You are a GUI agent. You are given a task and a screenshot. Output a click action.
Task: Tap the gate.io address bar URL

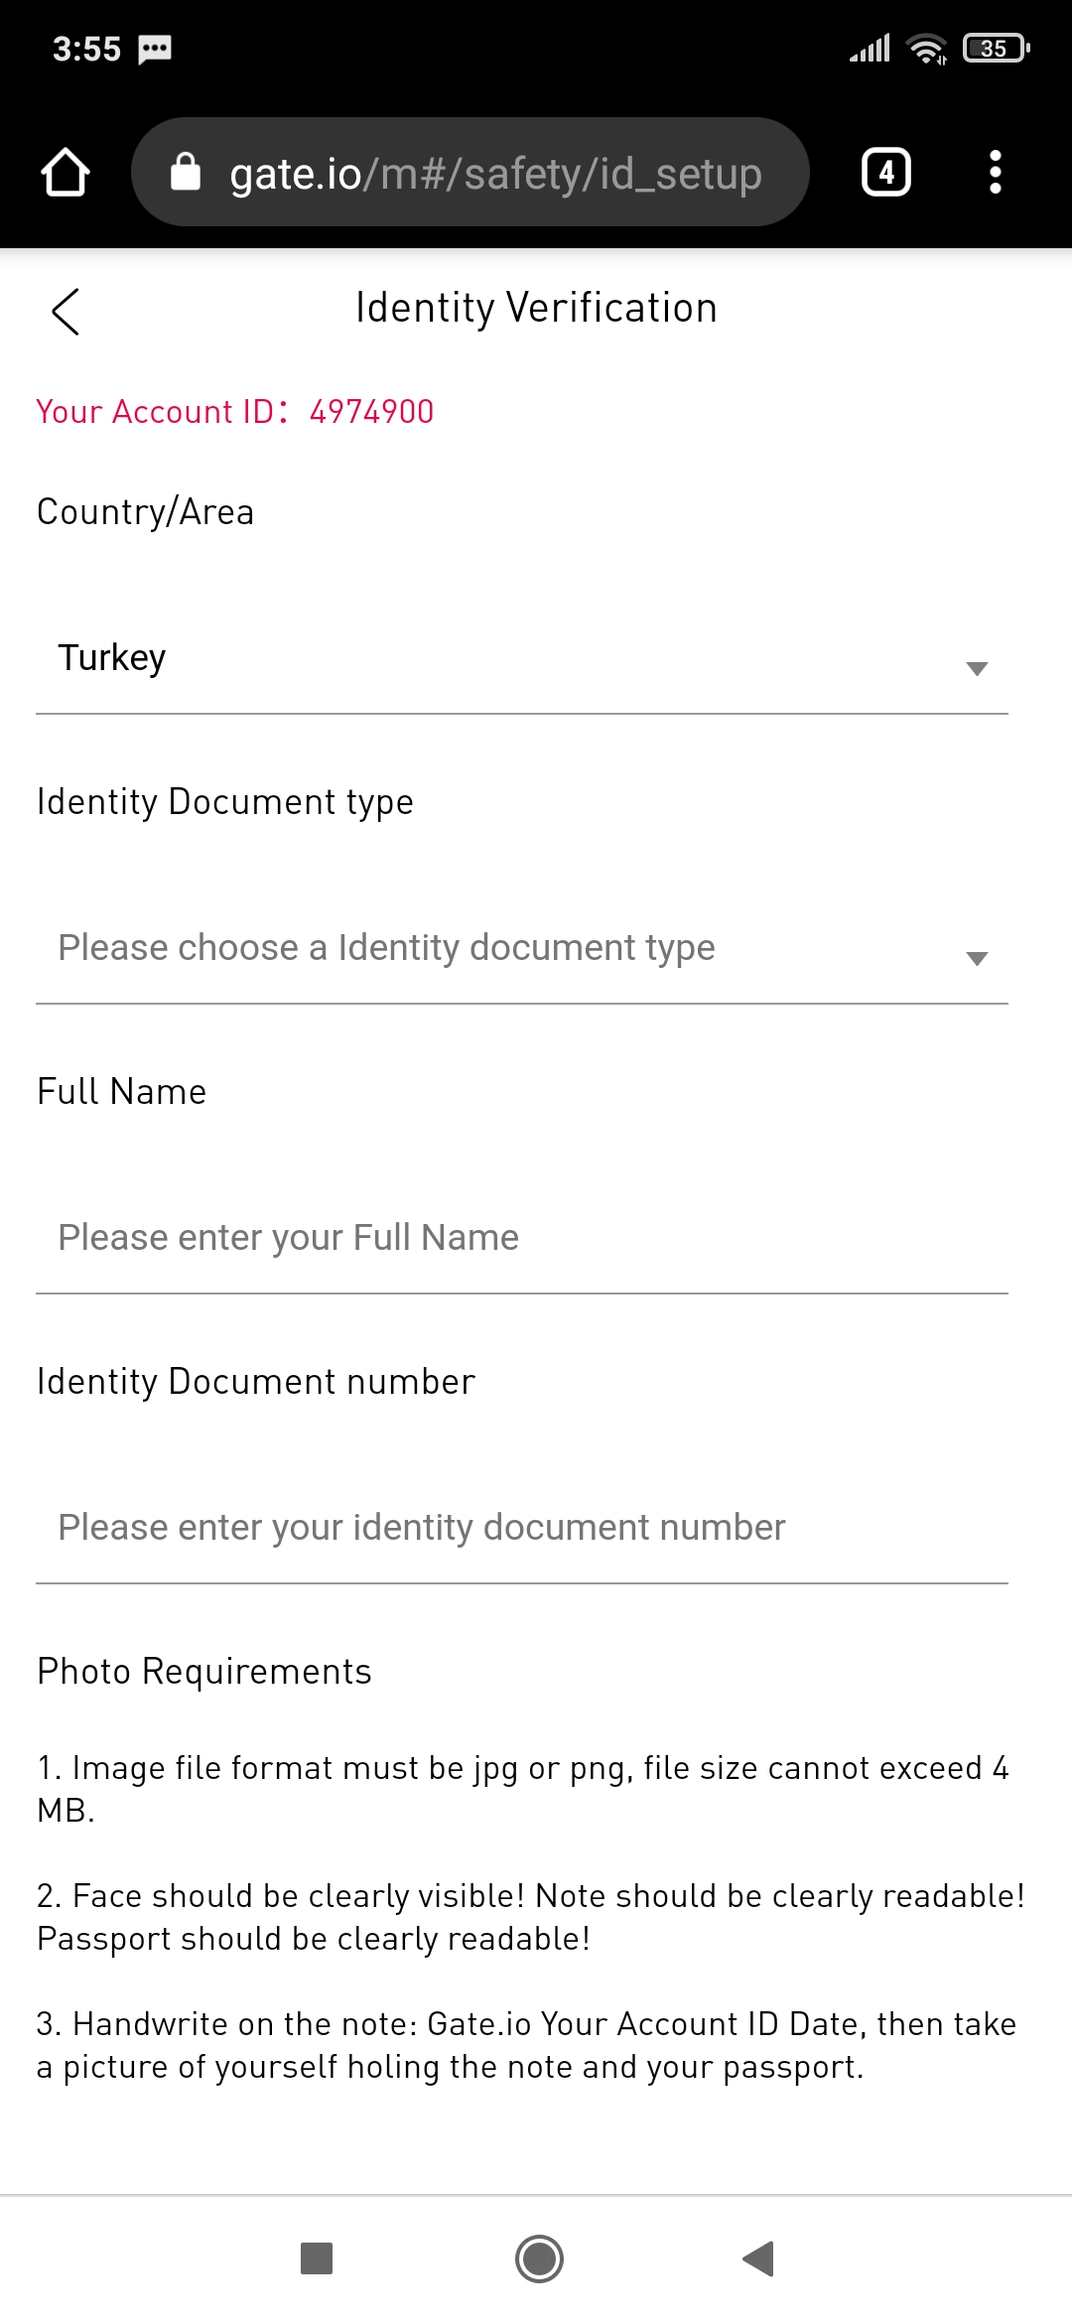click(495, 174)
